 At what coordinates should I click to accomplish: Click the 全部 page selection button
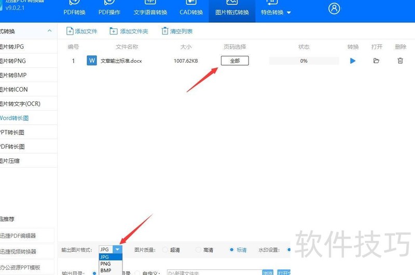pos(235,61)
